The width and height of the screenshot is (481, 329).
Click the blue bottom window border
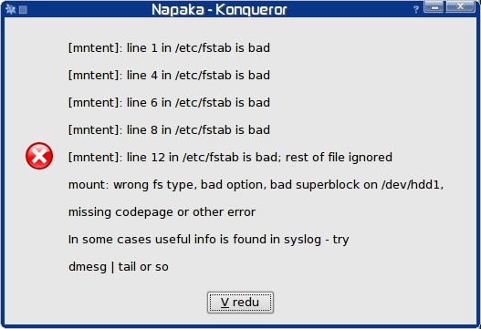coord(241,326)
